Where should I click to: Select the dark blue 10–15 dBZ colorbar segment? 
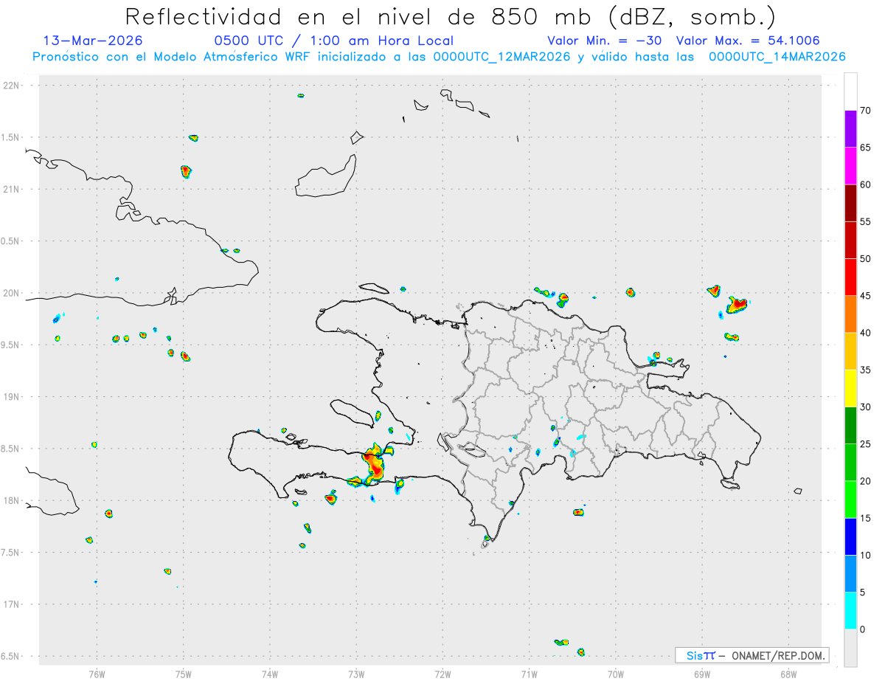point(850,536)
